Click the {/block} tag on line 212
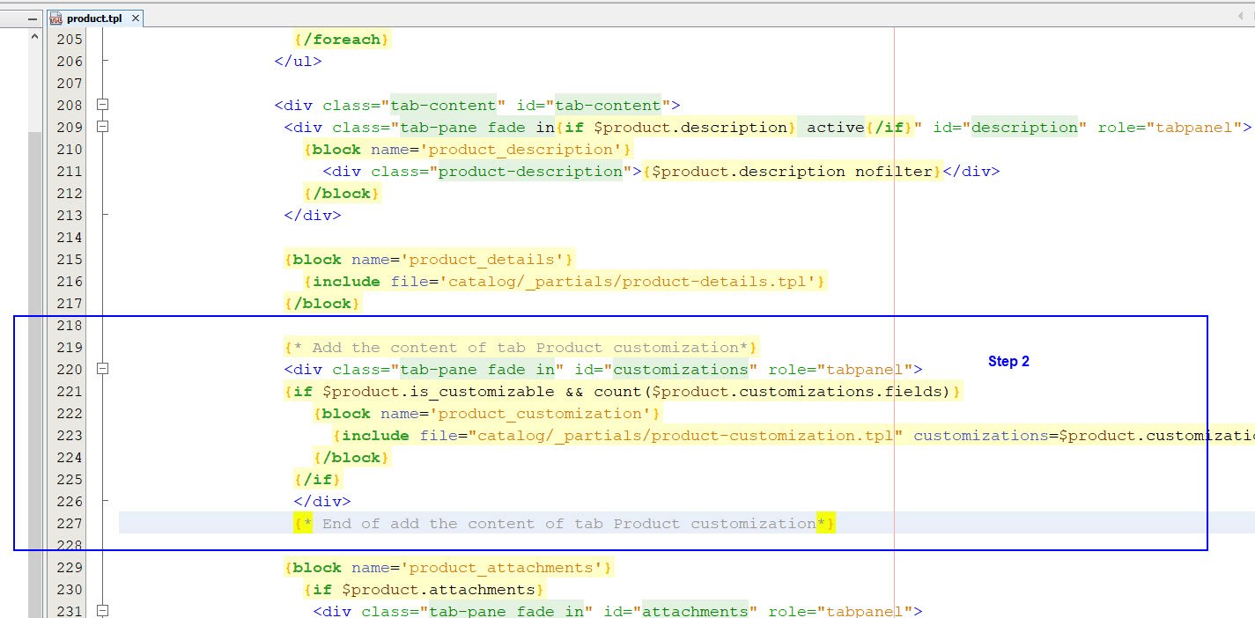 click(x=342, y=193)
